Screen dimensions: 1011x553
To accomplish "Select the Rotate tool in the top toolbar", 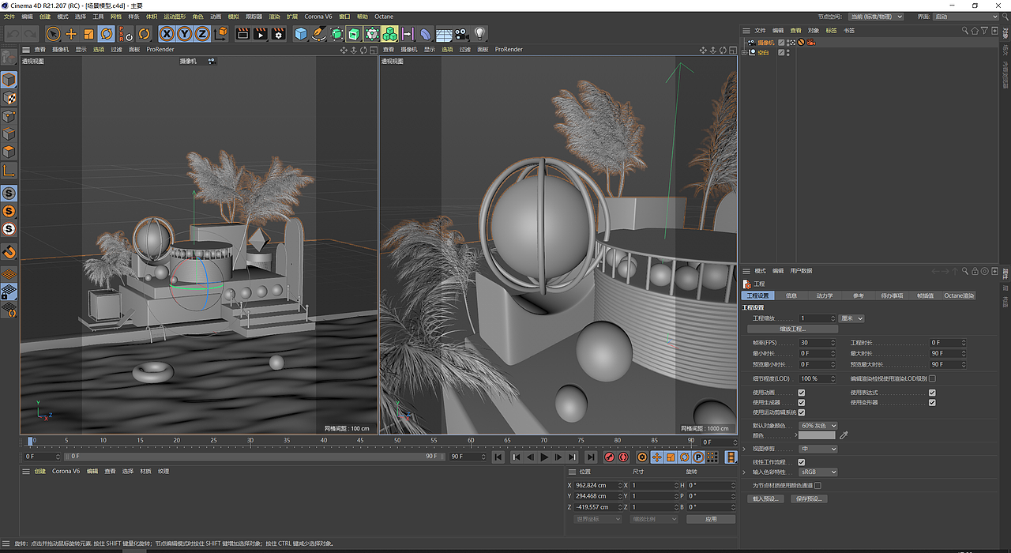I will 105,34.
